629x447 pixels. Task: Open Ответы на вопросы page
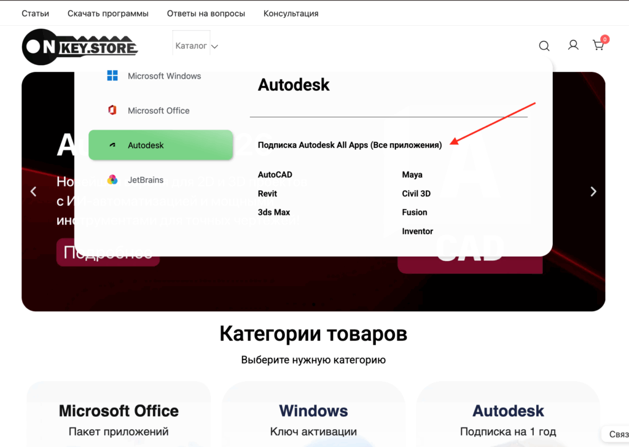click(206, 13)
